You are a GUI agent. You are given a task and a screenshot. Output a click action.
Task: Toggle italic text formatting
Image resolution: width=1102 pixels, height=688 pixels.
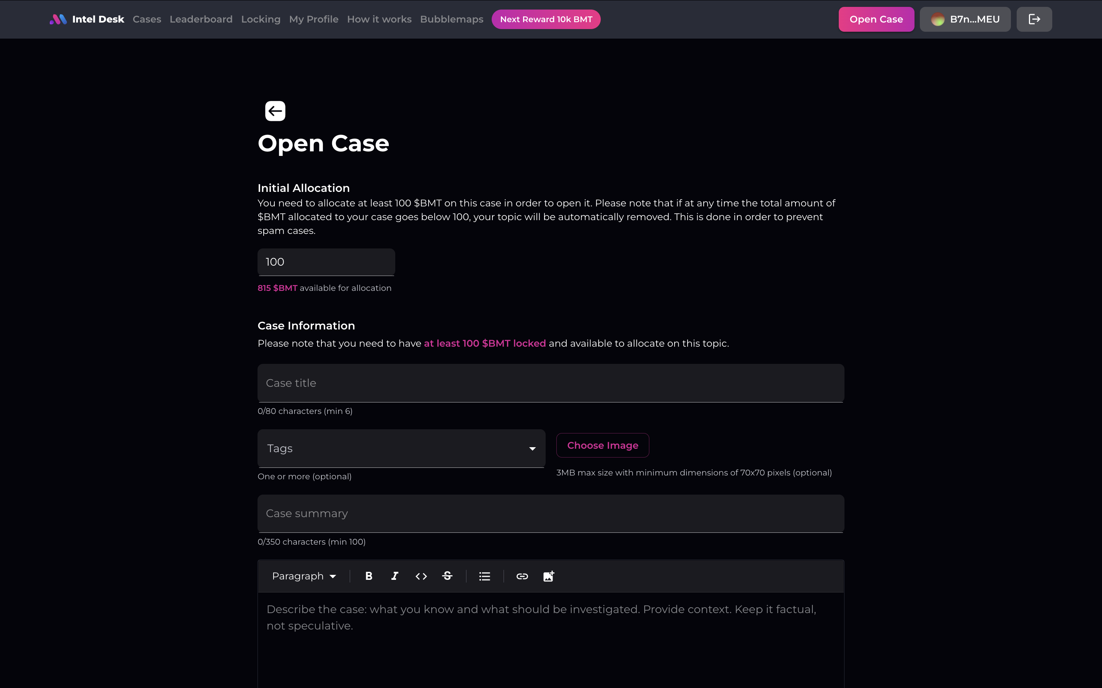click(395, 576)
